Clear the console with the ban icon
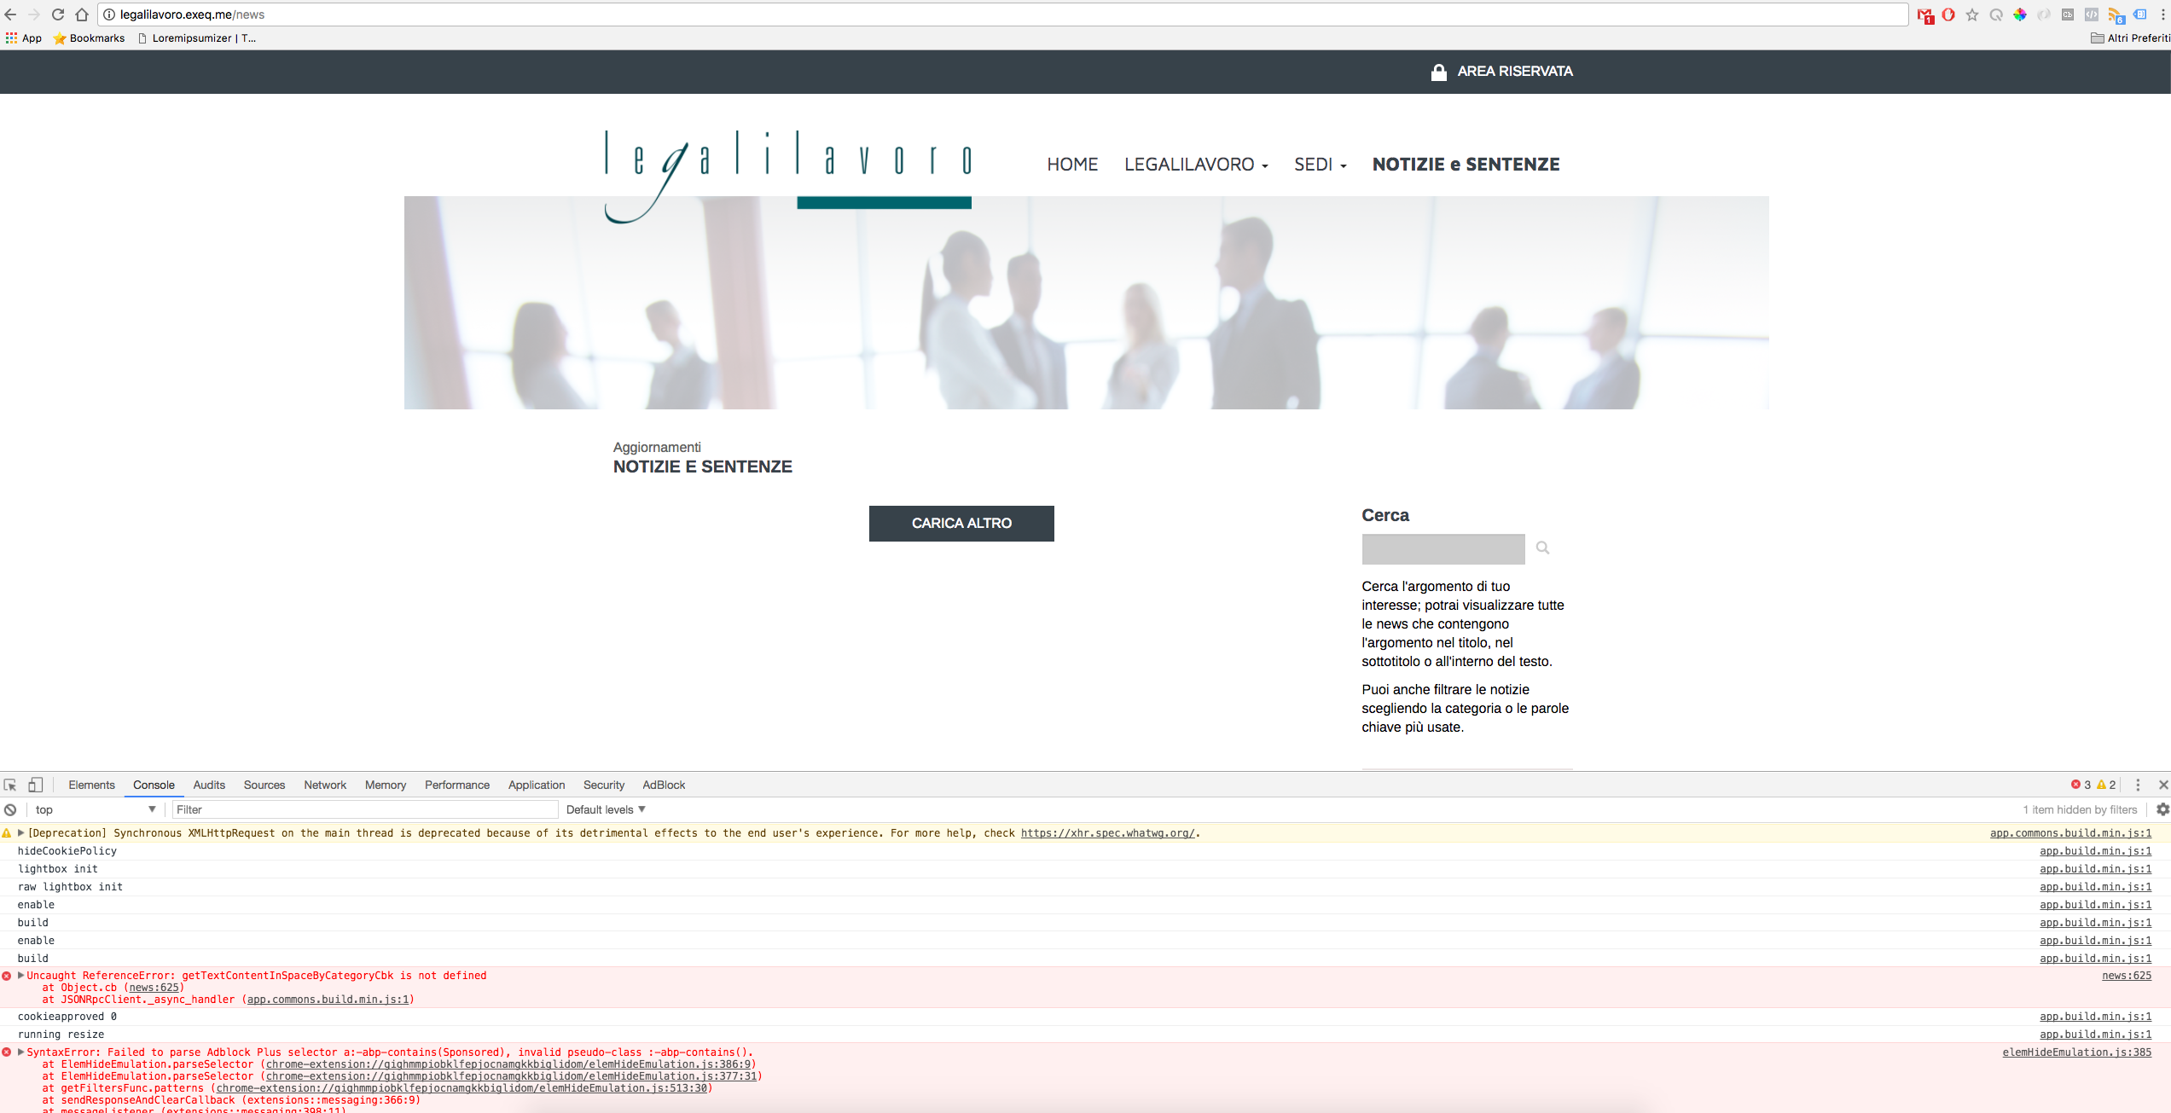2171x1113 pixels. 10,809
